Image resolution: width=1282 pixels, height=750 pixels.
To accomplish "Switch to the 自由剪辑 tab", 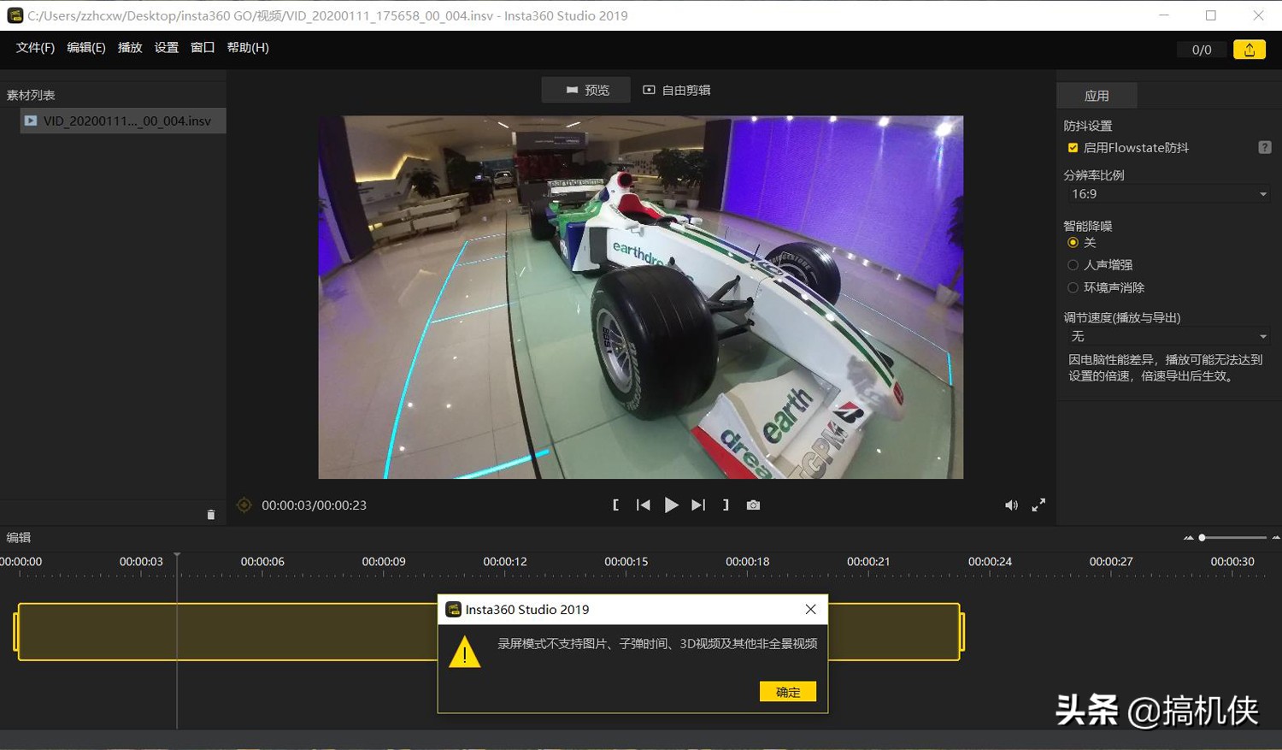I will tap(677, 90).
